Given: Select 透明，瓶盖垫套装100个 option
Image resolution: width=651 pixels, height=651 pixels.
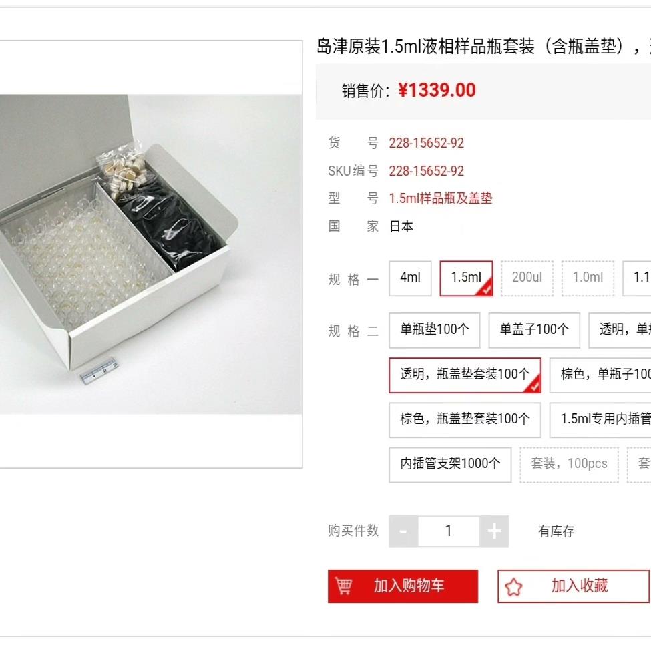Looking at the screenshot, I should point(465,375).
